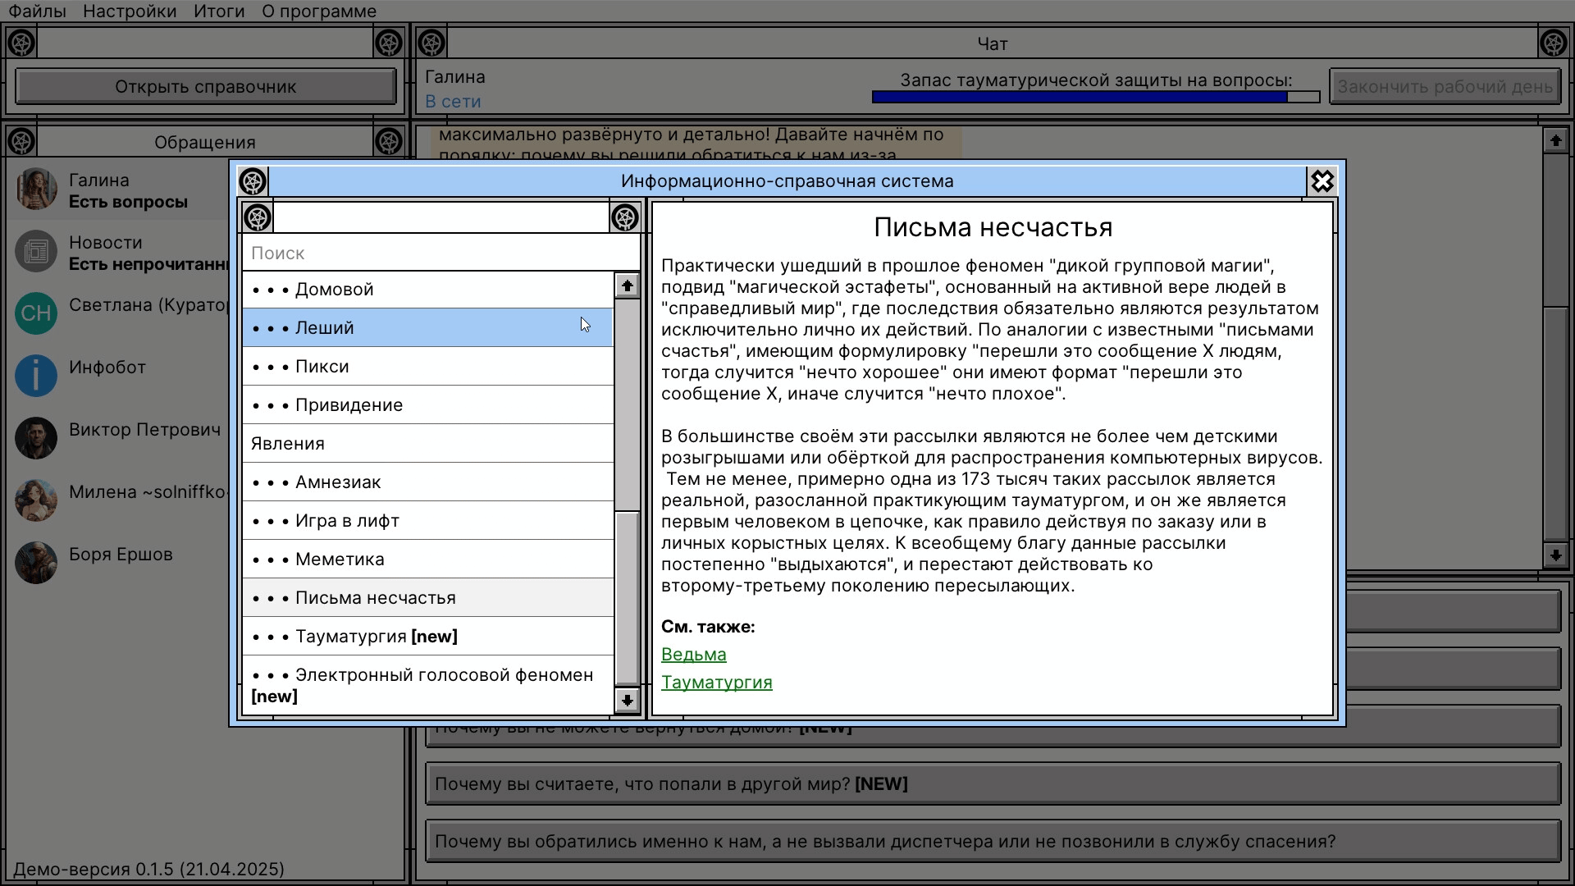This screenshot has width=1575, height=886.
Task: Open the Файлы menu
Action: pos(38,11)
